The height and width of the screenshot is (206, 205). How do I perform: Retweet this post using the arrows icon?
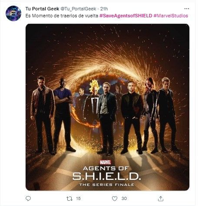(69, 199)
